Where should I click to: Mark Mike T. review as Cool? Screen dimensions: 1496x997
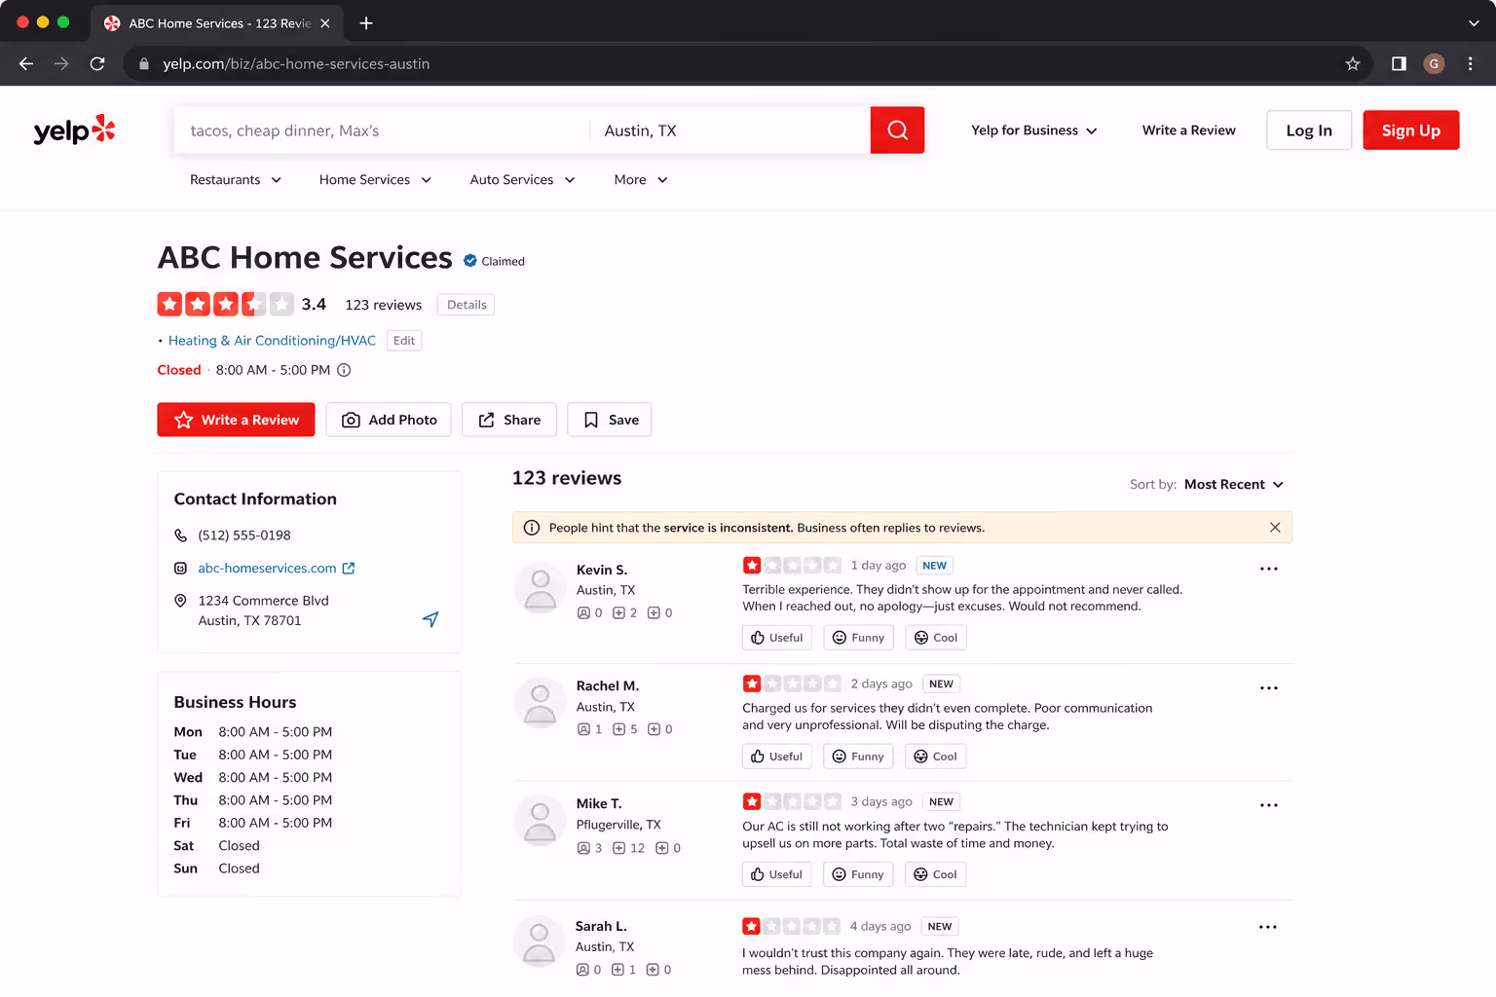click(935, 874)
